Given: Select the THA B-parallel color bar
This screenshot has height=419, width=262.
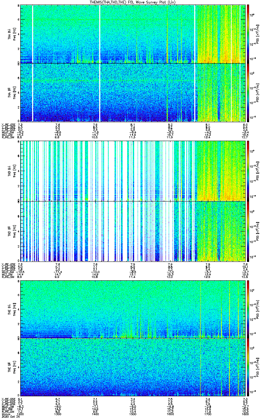Looking at the screenshot, I should pos(248,92).
